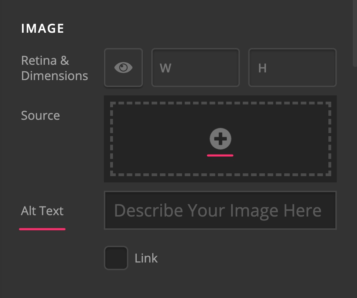Click the Describe Your Image Here field
The height and width of the screenshot is (298, 357).
tap(220, 210)
